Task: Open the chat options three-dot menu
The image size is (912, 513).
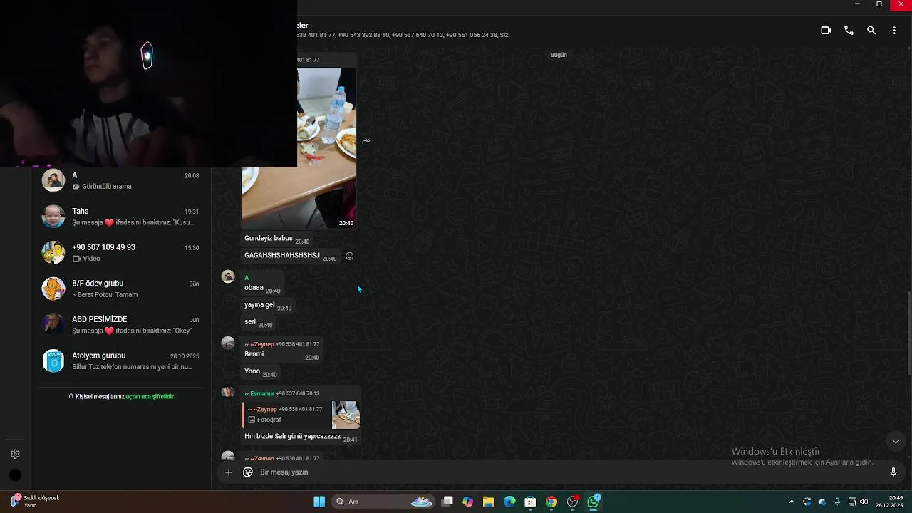Action: 894,31
